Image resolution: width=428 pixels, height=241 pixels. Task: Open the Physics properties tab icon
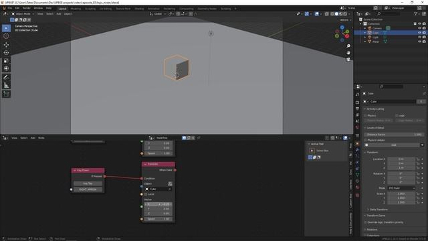point(357,163)
